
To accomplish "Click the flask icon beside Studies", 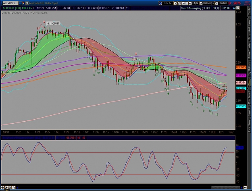I will (217, 3).
